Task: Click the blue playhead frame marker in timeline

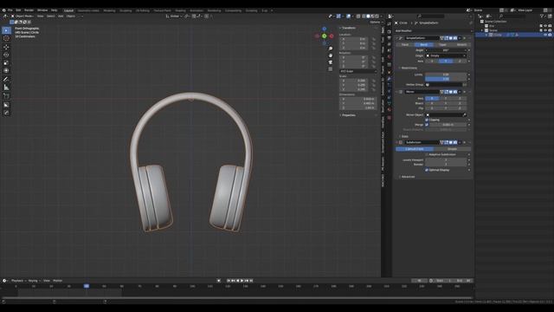Action: point(87,286)
